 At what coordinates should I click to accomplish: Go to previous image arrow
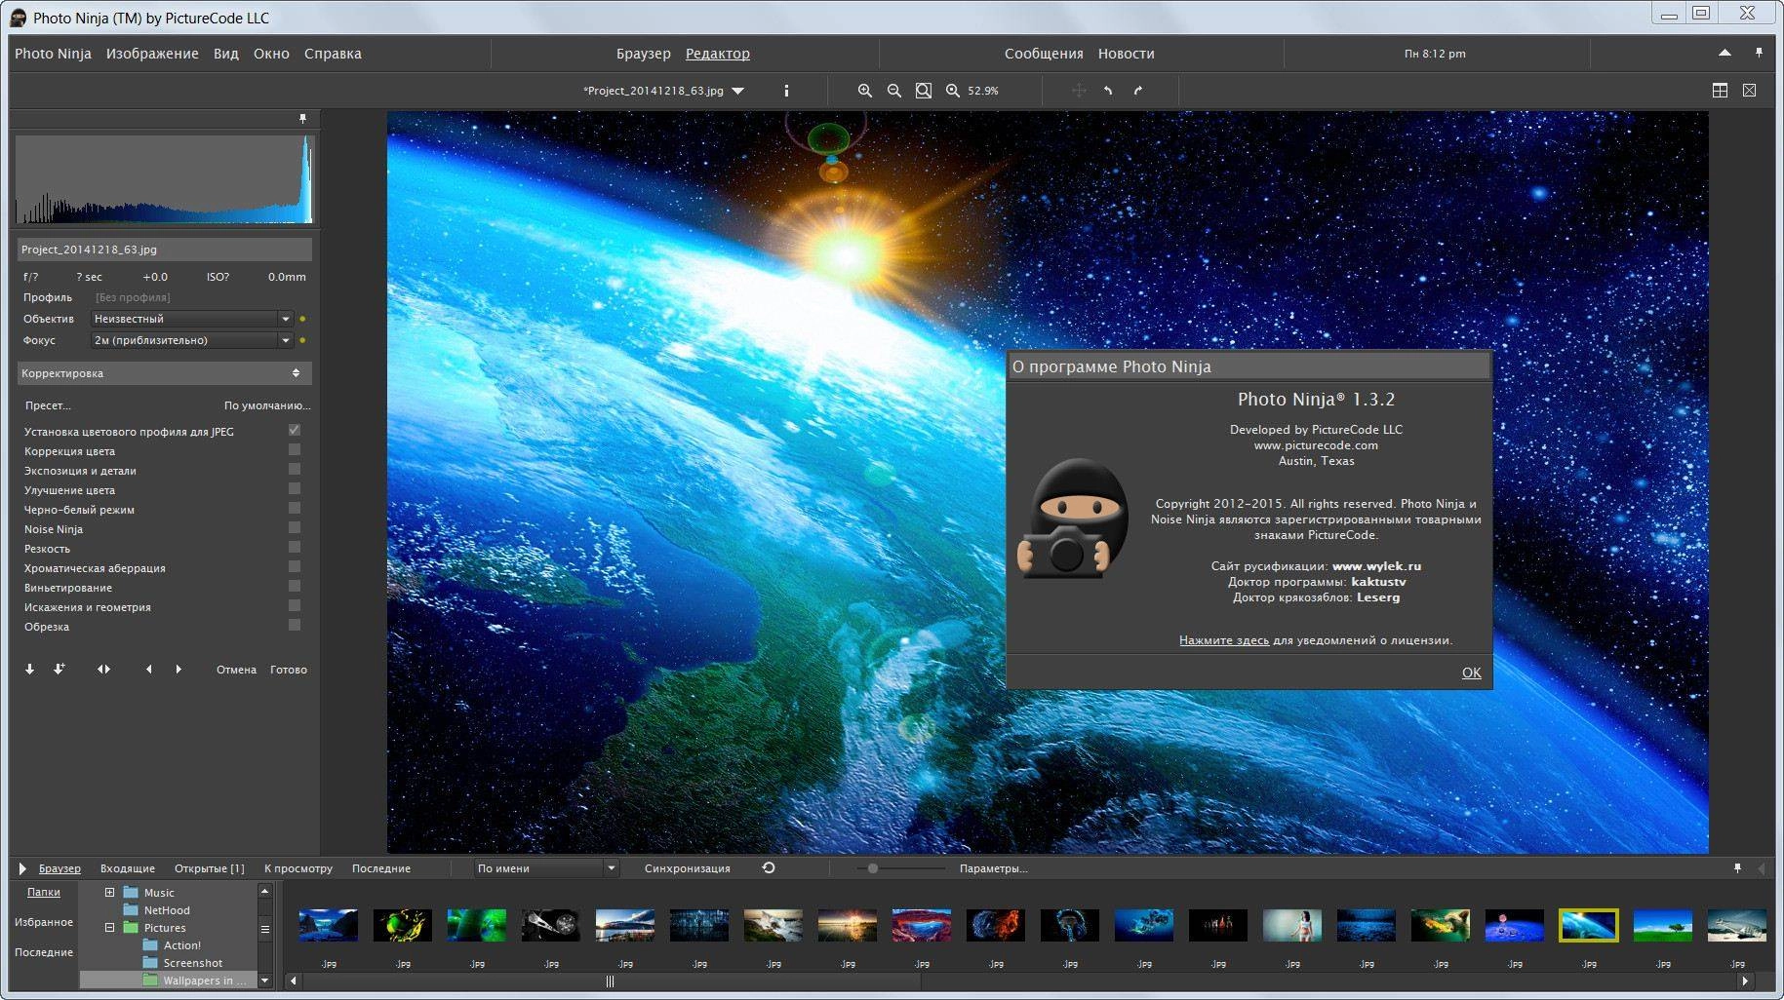point(148,670)
